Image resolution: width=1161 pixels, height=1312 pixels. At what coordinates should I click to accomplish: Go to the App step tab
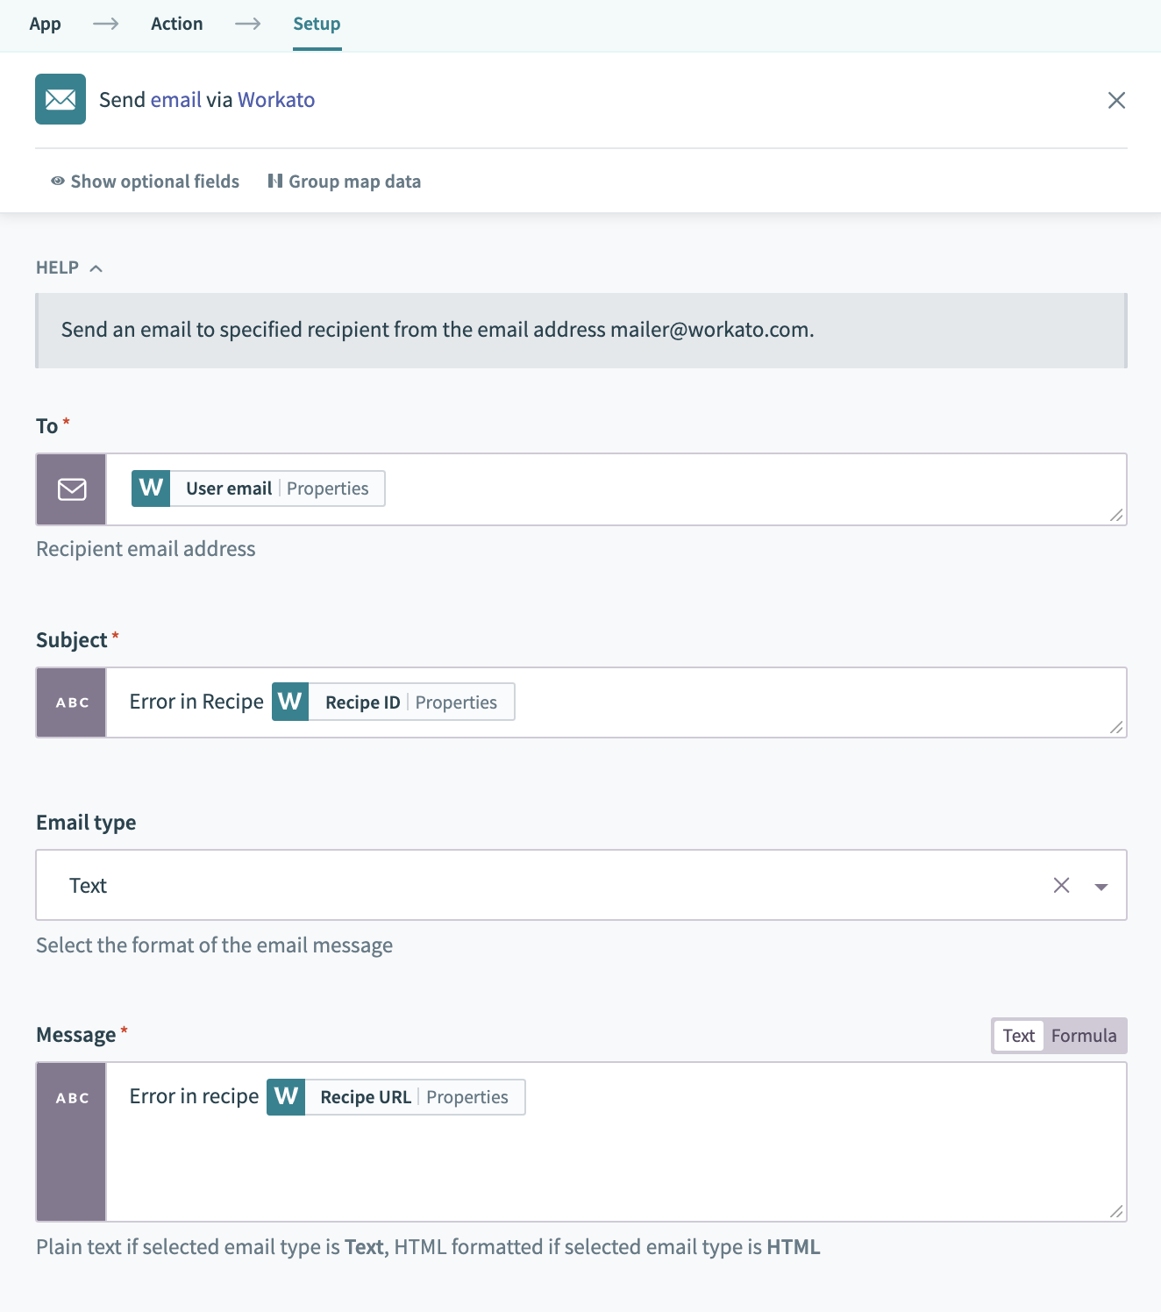45,24
